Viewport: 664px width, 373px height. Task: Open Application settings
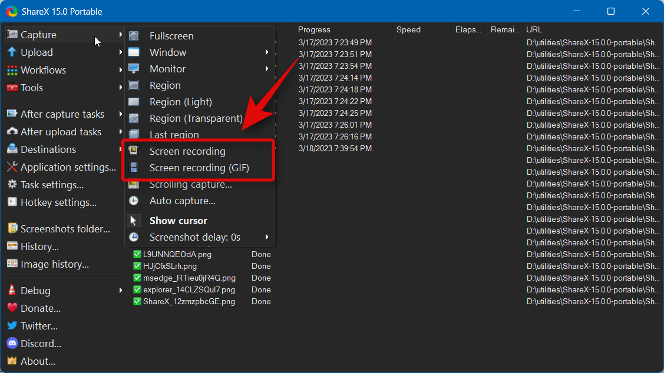pos(68,167)
